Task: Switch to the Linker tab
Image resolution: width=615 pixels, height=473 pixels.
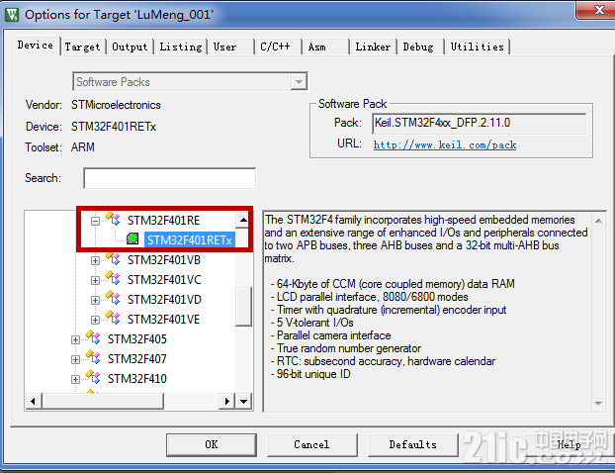Action: [x=373, y=47]
